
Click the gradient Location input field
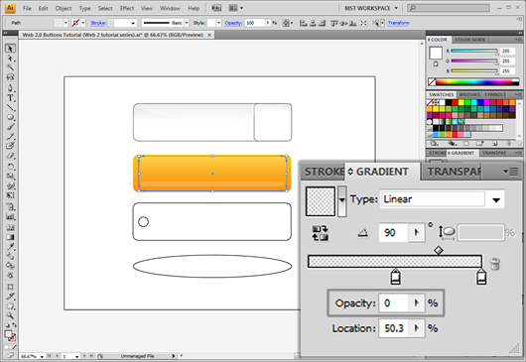393,328
